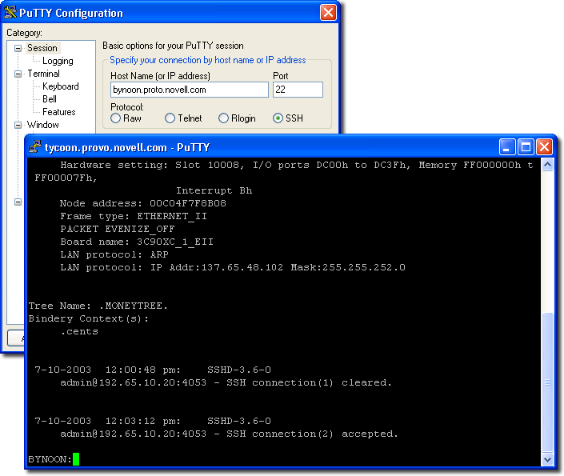
Task: Click the LAN protocol: ARP line
Action: (x=114, y=254)
